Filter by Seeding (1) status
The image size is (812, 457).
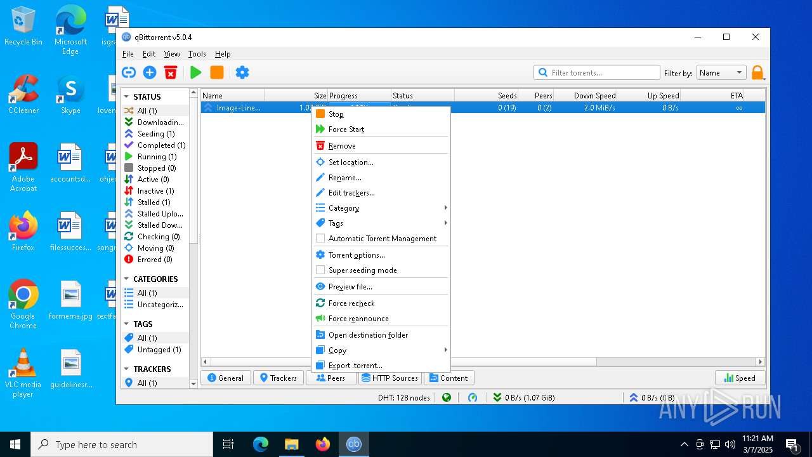pos(155,134)
